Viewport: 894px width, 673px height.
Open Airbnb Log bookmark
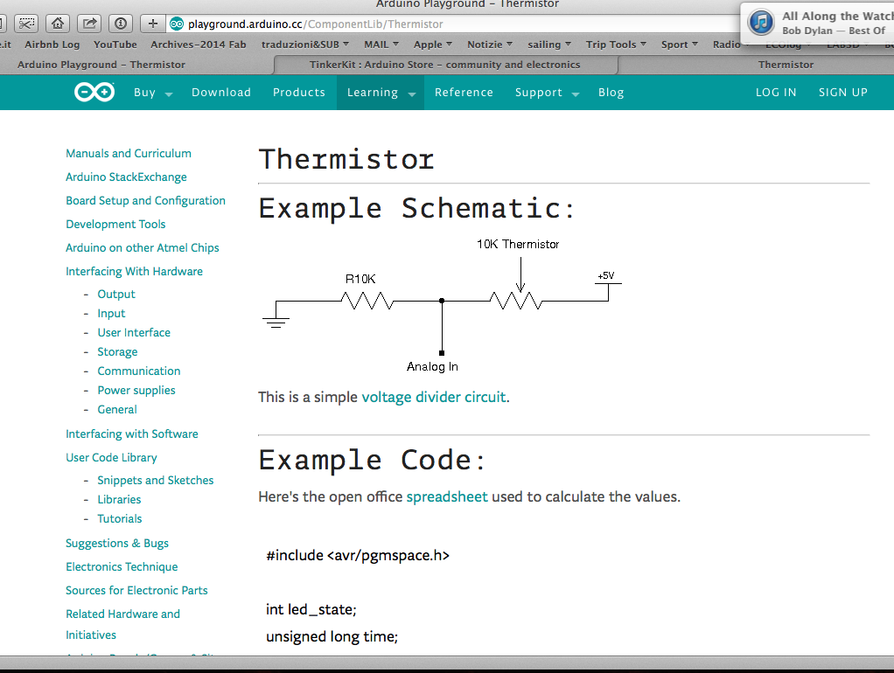pyautogui.click(x=52, y=45)
